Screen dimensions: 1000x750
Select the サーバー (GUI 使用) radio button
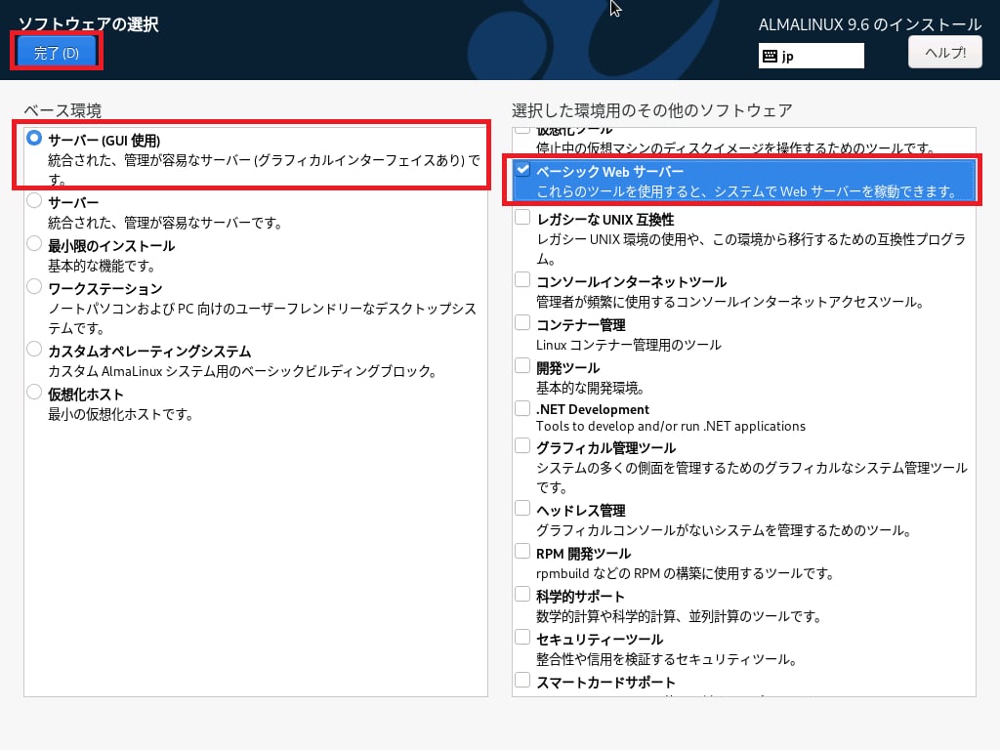click(35, 139)
